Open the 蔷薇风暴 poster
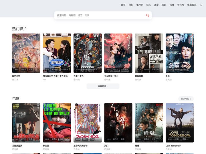The height and width of the screenshot is (154, 206). coord(149,53)
